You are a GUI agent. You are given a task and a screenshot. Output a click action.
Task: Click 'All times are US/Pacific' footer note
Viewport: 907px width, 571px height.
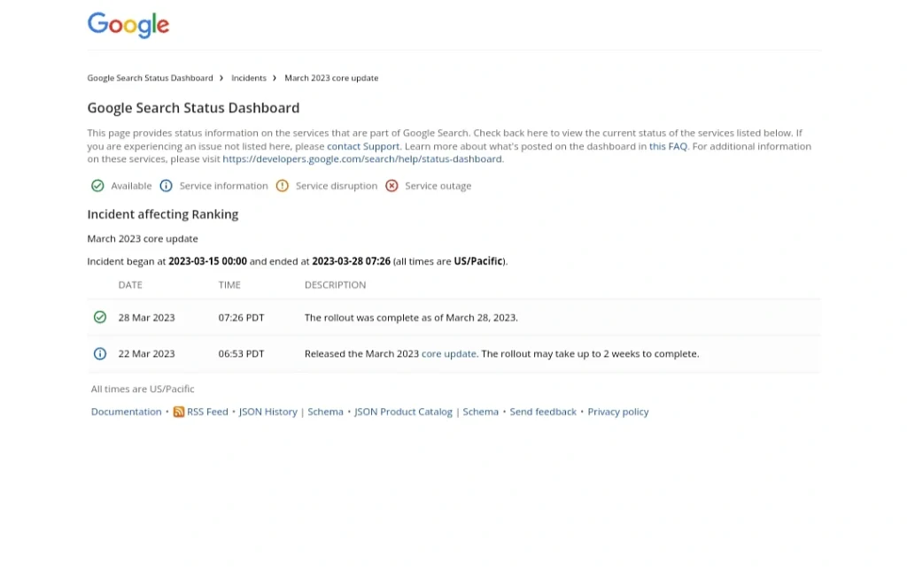coord(143,389)
